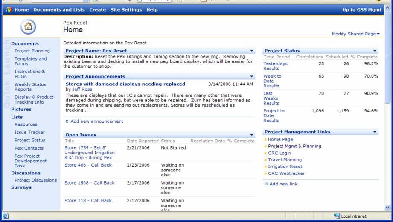Viewport: 393px width, 222px height.
Task: Open Project Management Links menu arrow
Action: click(375, 132)
